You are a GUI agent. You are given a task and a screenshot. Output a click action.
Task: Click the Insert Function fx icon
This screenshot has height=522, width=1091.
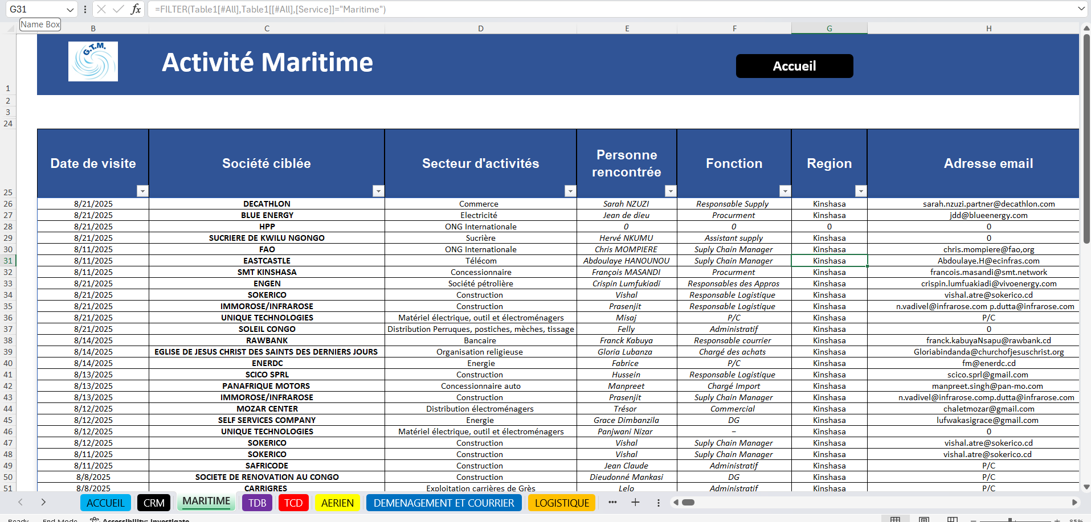[136, 9]
